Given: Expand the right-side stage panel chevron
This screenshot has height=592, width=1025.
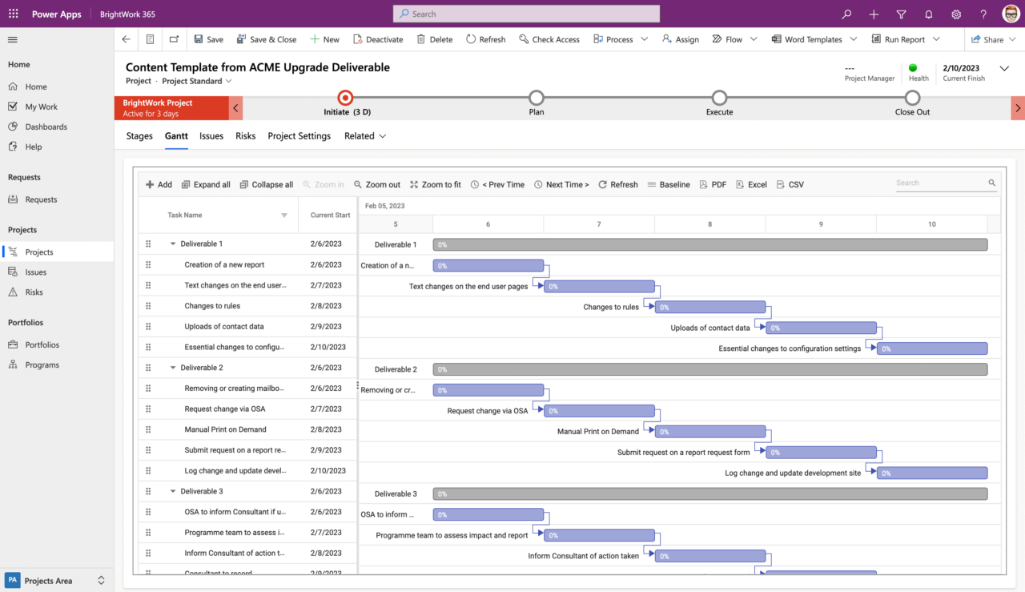Looking at the screenshot, I should point(1016,107).
